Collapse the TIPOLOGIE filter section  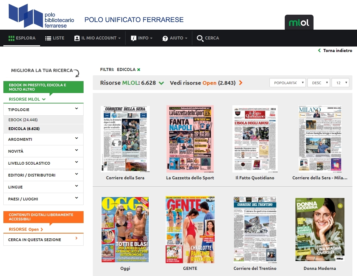tap(43, 110)
